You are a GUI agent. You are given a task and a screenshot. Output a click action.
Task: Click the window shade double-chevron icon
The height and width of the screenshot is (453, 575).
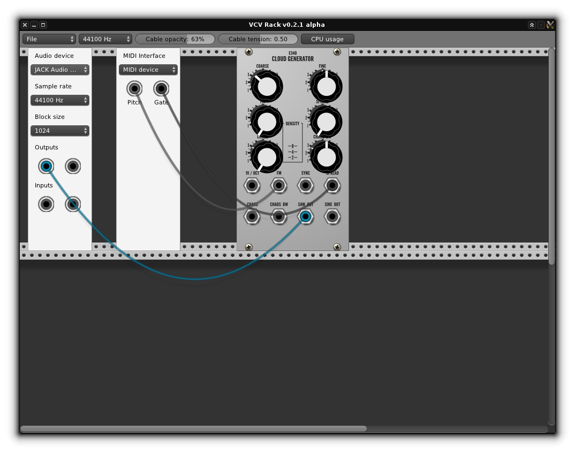(x=532, y=25)
